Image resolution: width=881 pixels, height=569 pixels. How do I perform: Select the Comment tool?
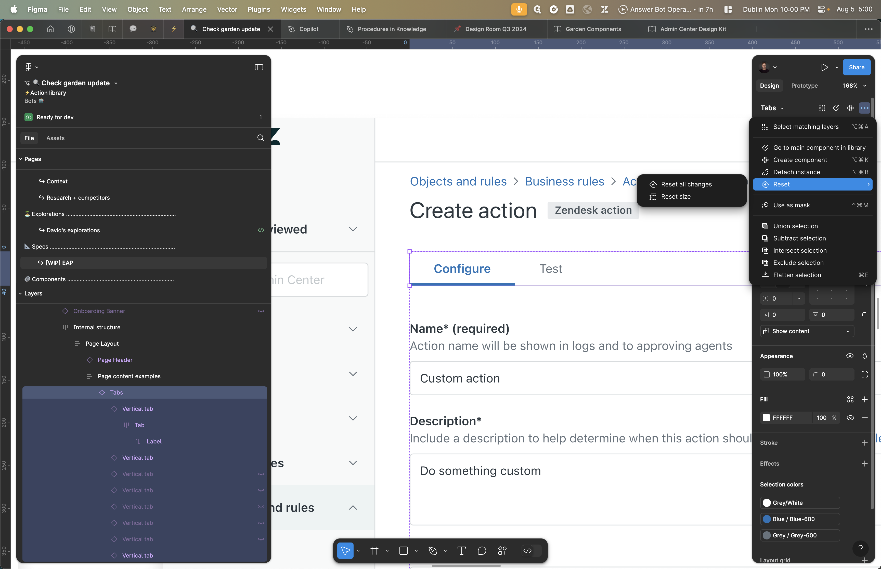482,550
